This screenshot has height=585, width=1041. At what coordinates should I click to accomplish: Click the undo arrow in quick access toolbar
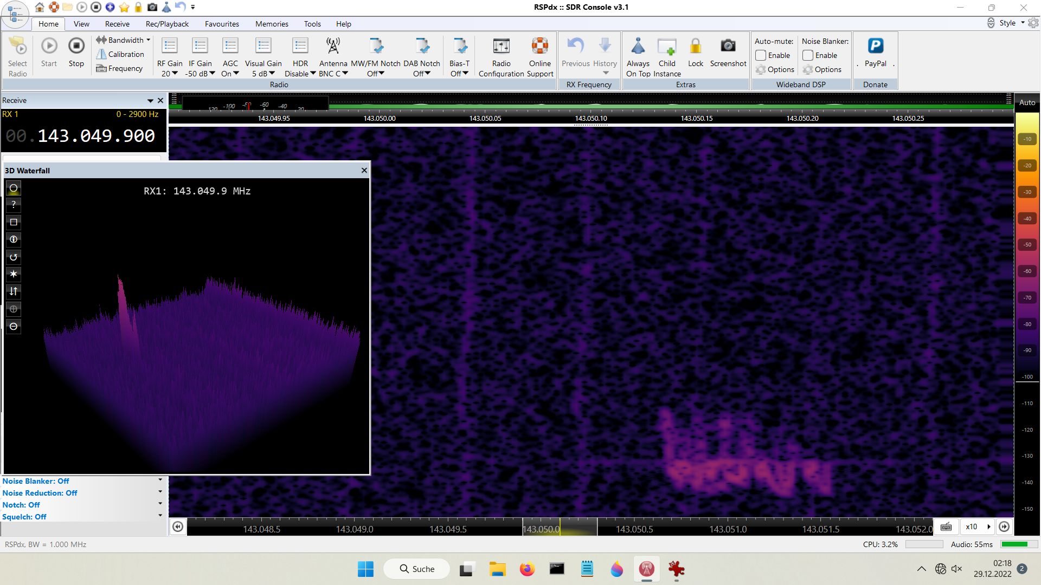pos(181,7)
